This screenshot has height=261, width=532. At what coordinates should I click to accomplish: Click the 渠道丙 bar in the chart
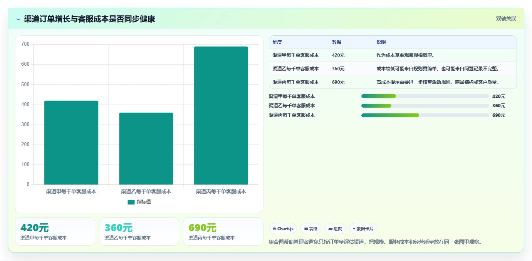click(221, 116)
